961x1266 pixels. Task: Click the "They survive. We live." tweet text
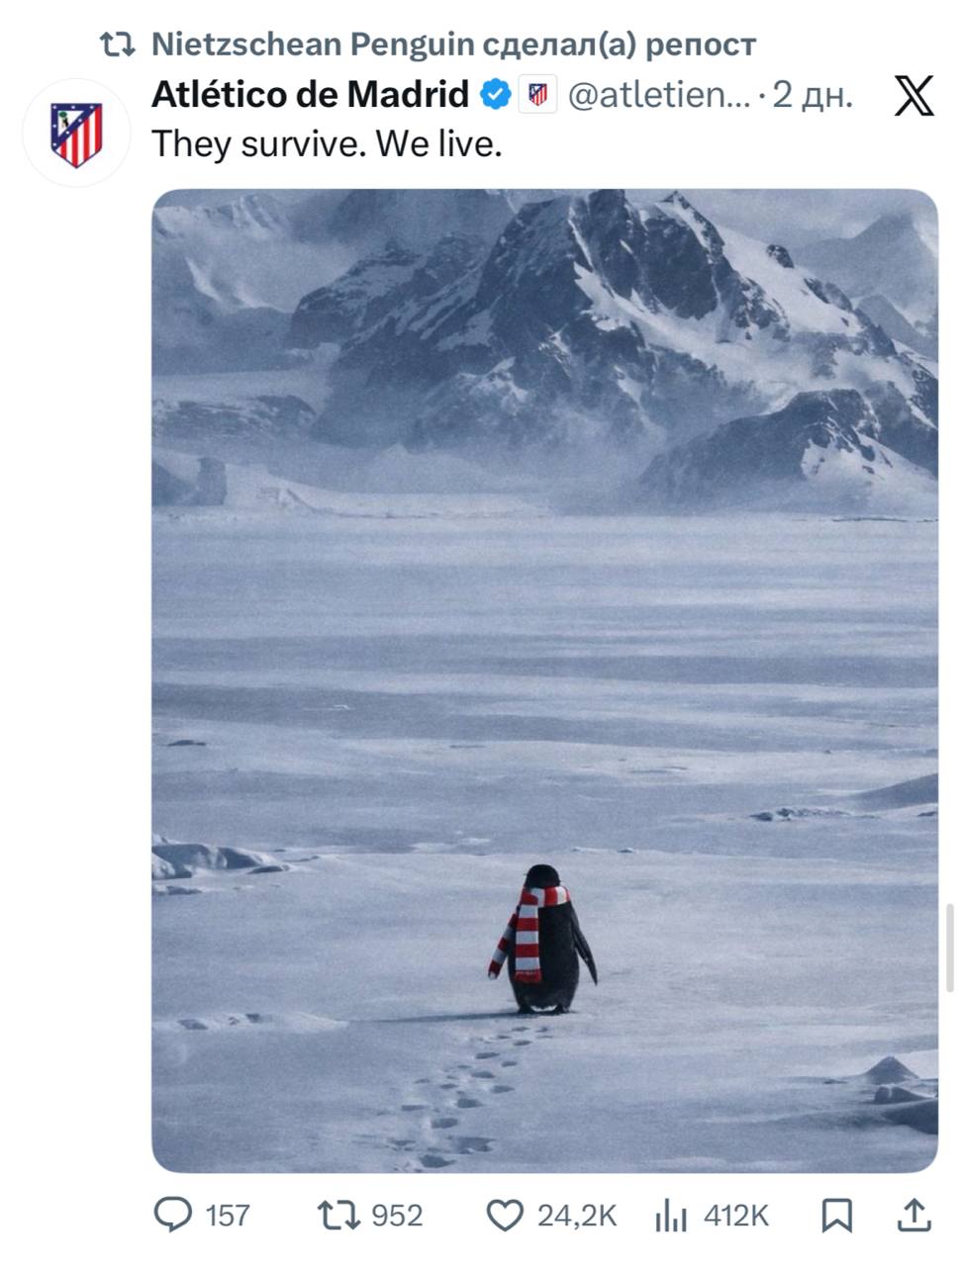pyautogui.click(x=328, y=144)
